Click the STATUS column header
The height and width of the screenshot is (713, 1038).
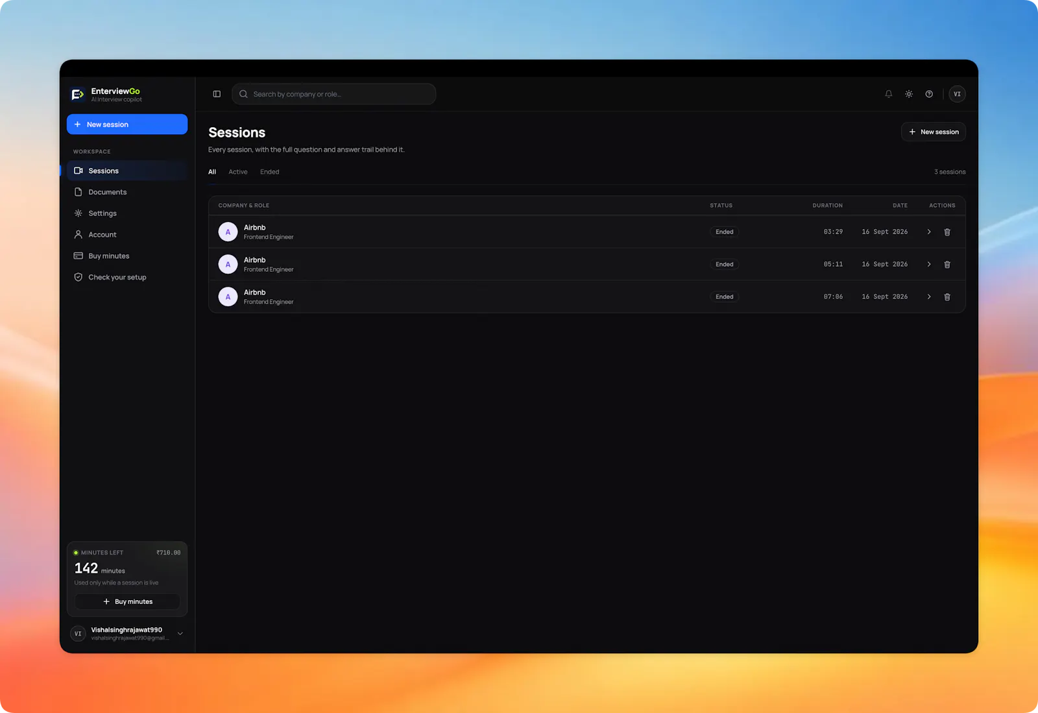(721, 206)
